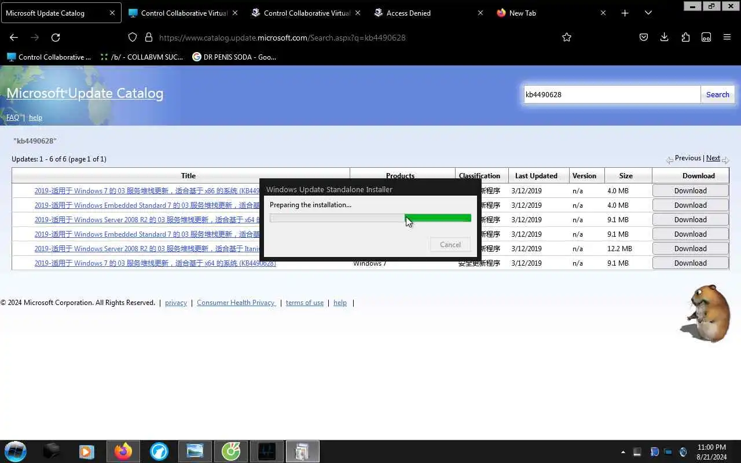Switch to Firefox in the taskbar

pos(123,451)
